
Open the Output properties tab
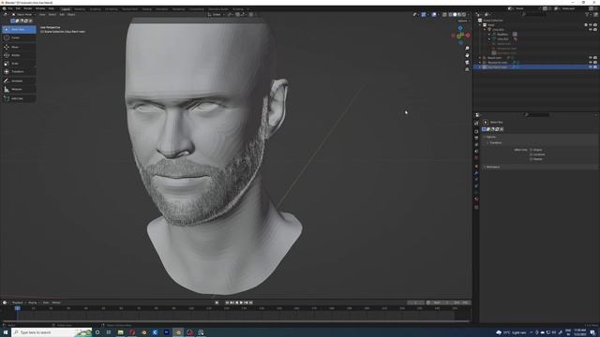(476, 138)
